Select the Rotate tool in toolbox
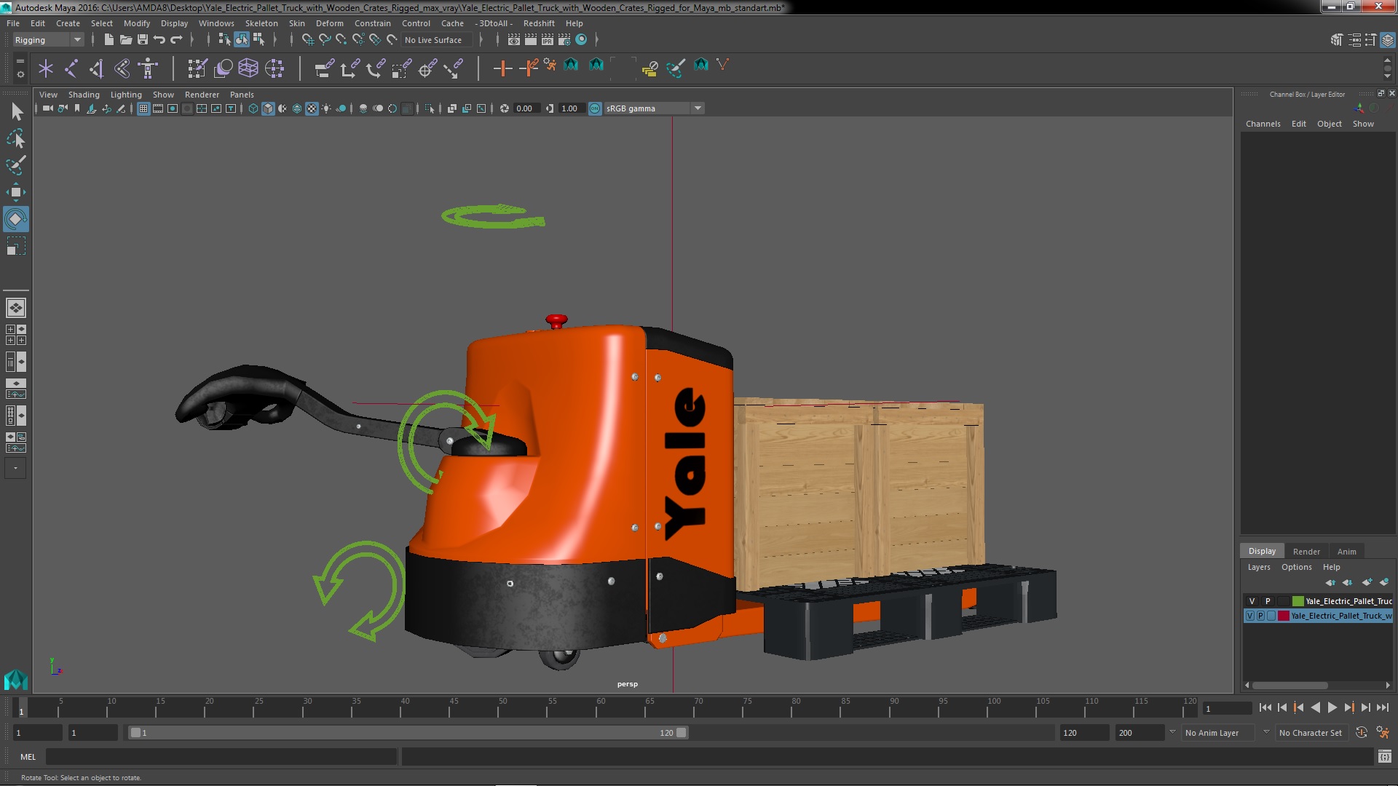Image resolution: width=1398 pixels, height=786 pixels. [16, 219]
